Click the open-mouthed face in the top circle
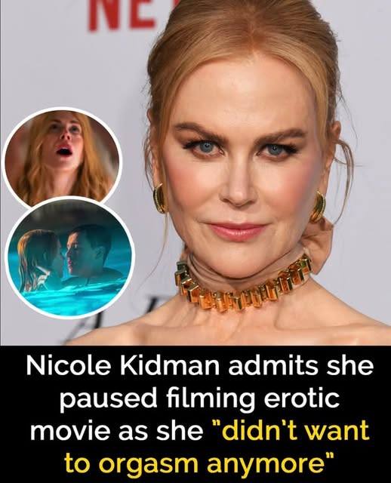Viewport: 391px width, 483px height. pos(66,142)
